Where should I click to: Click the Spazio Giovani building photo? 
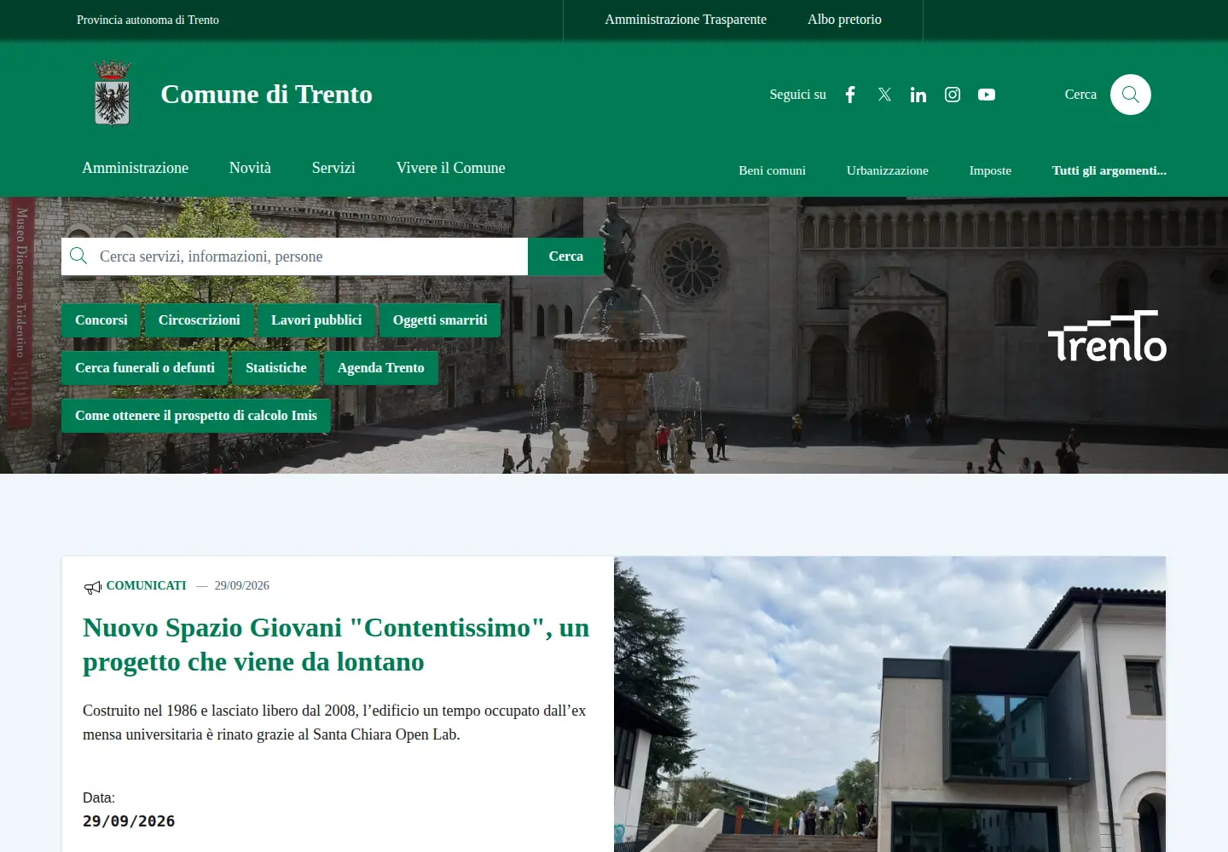tap(889, 704)
